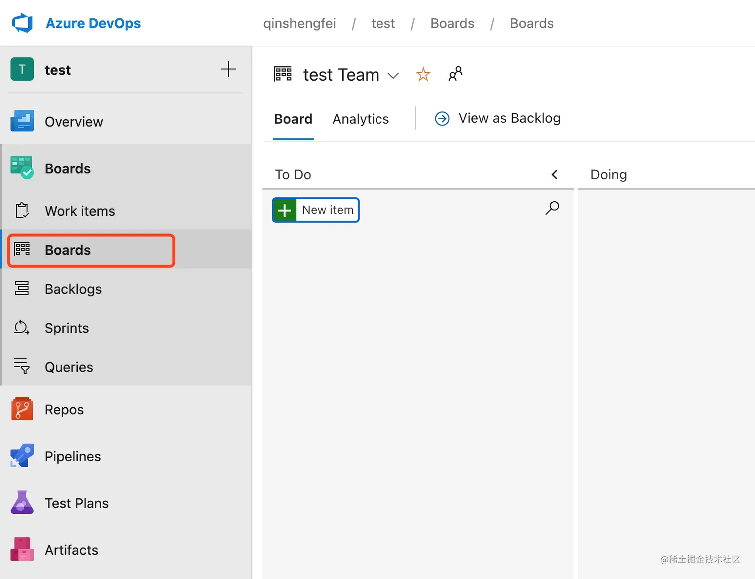Open the Azure DevOps logo home
The image size is (755, 579).
(x=22, y=23)
